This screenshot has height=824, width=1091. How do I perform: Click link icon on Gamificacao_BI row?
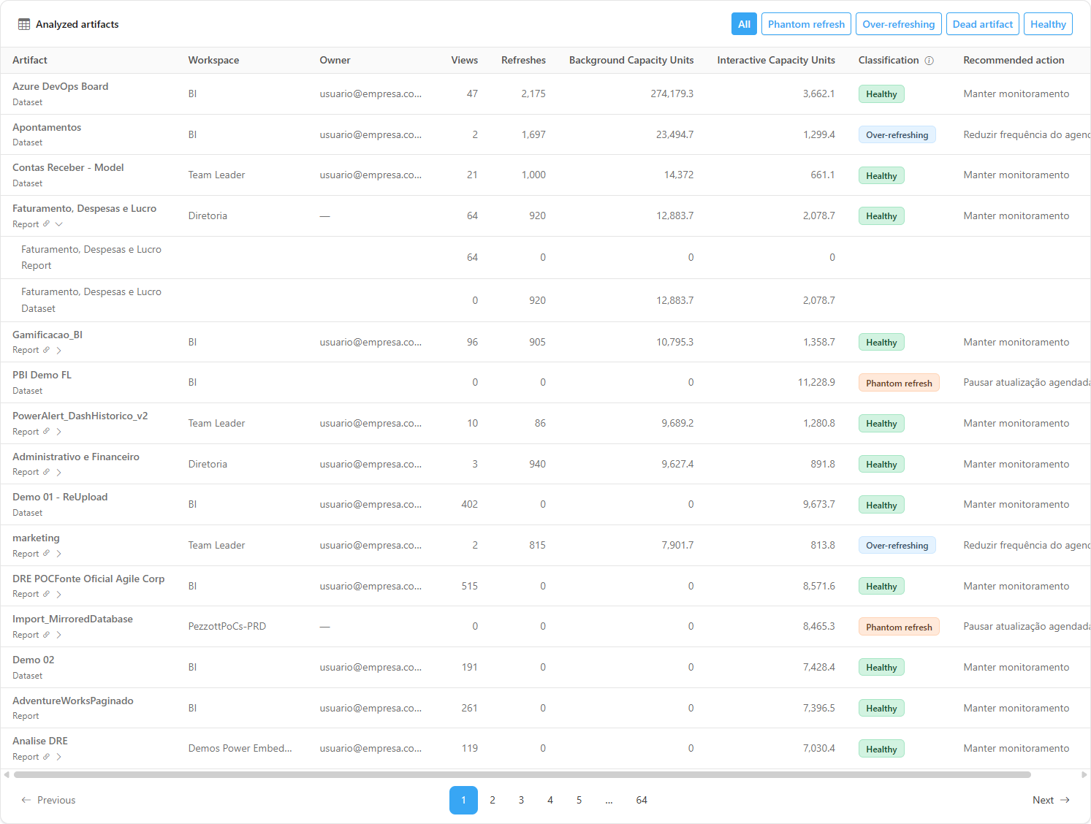(46, 351)
